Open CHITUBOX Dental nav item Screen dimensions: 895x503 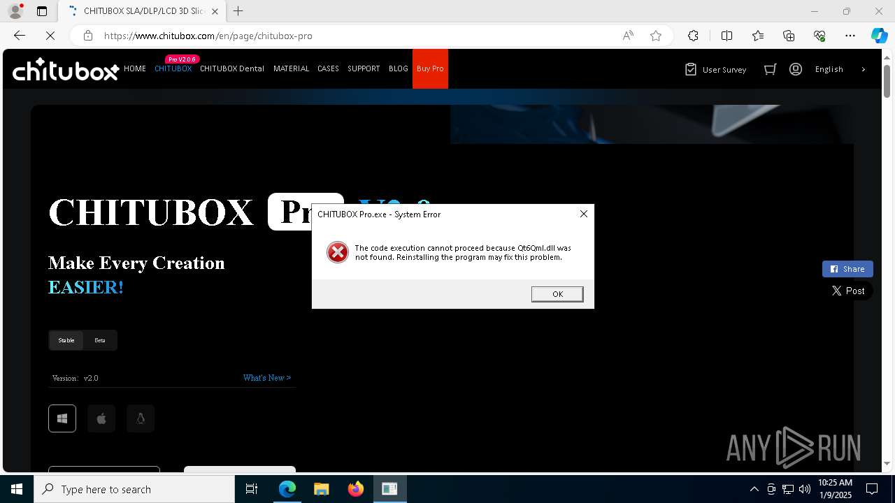[232, 68]
